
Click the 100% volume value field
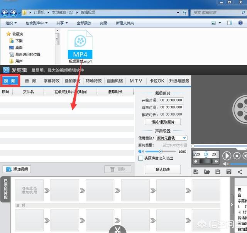click(x=183, y=152)
